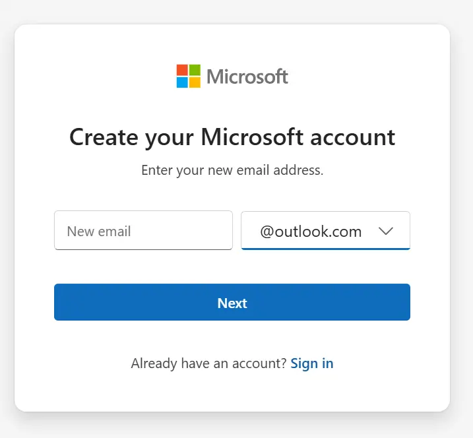
Task: Click the Microsoft wordmark text
Action: [247, 77]
